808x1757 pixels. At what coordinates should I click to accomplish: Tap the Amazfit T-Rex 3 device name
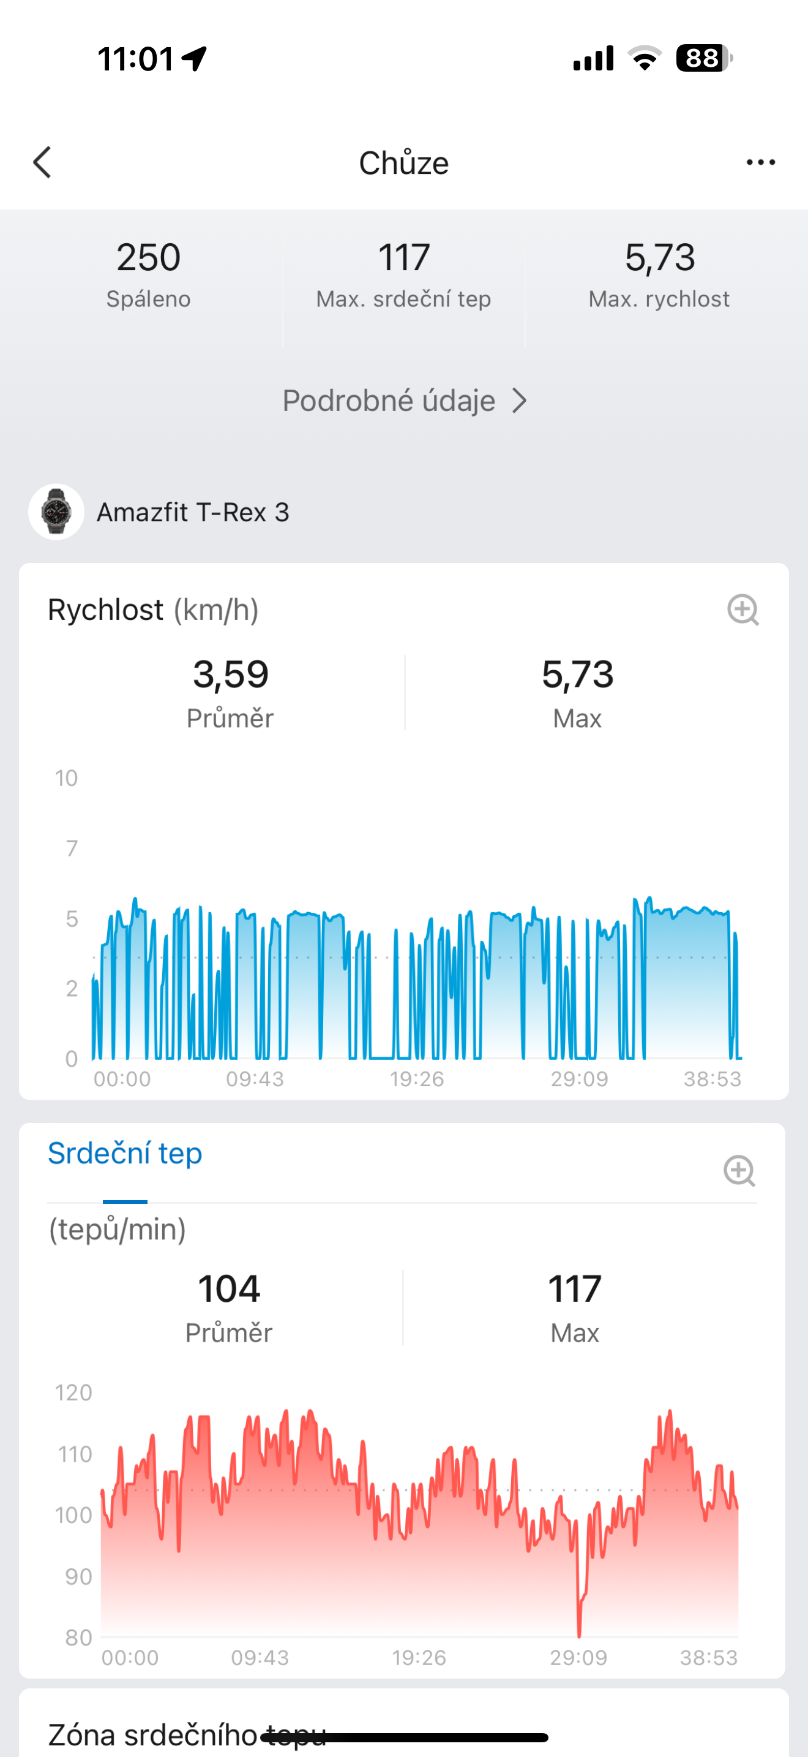coord(193,512)
